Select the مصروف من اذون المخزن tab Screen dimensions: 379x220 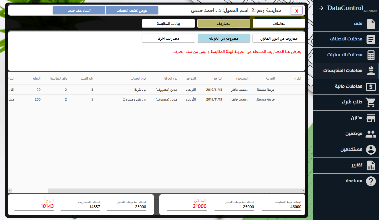point(279,38)
